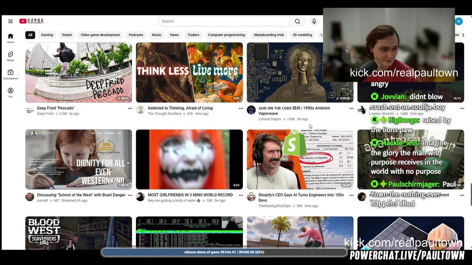The height and width of the screenshot is (265, 472).
Task: Open options for MOST GIRLFRIENDS video
Action: pos(241,195)
